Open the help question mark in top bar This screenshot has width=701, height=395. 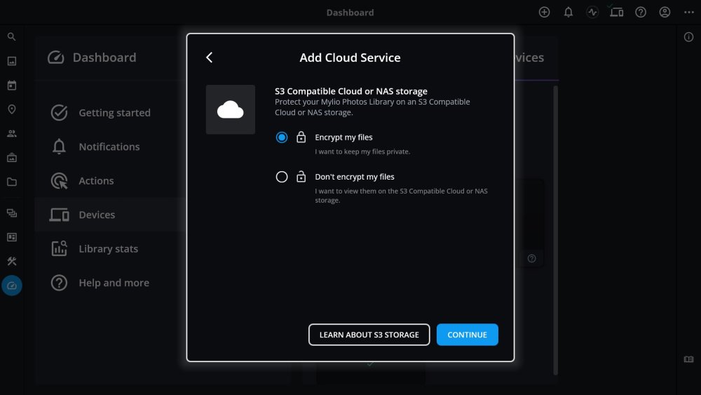point(641,12)
